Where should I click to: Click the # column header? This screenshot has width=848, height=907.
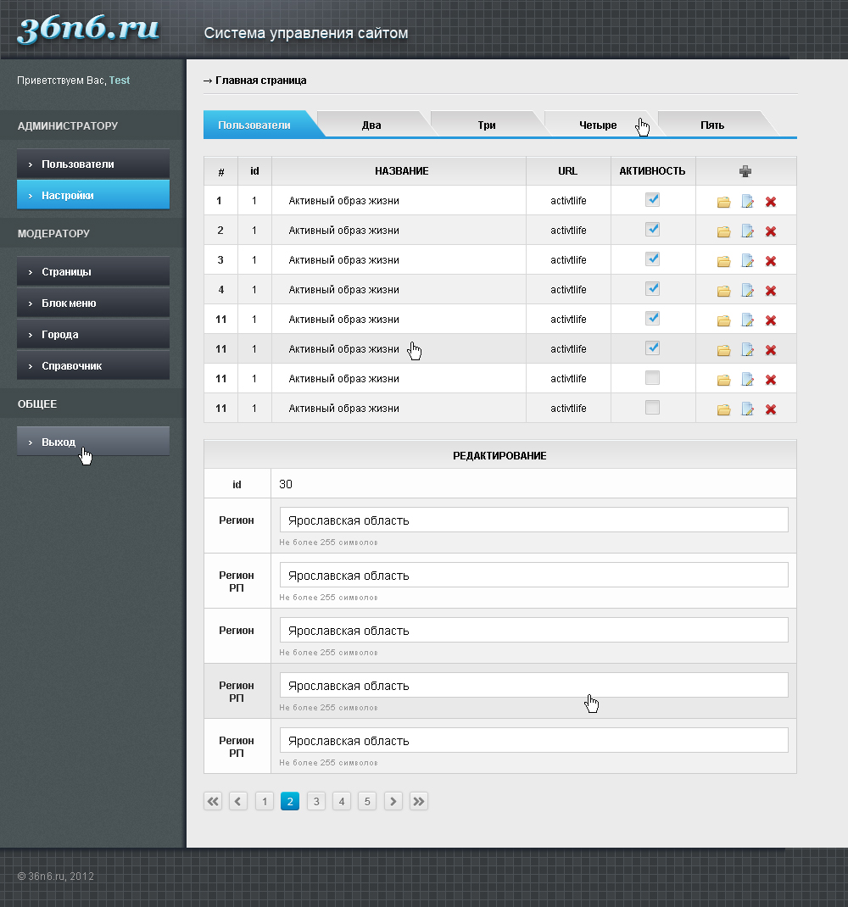pyautogui.click(x=221, y=172)
